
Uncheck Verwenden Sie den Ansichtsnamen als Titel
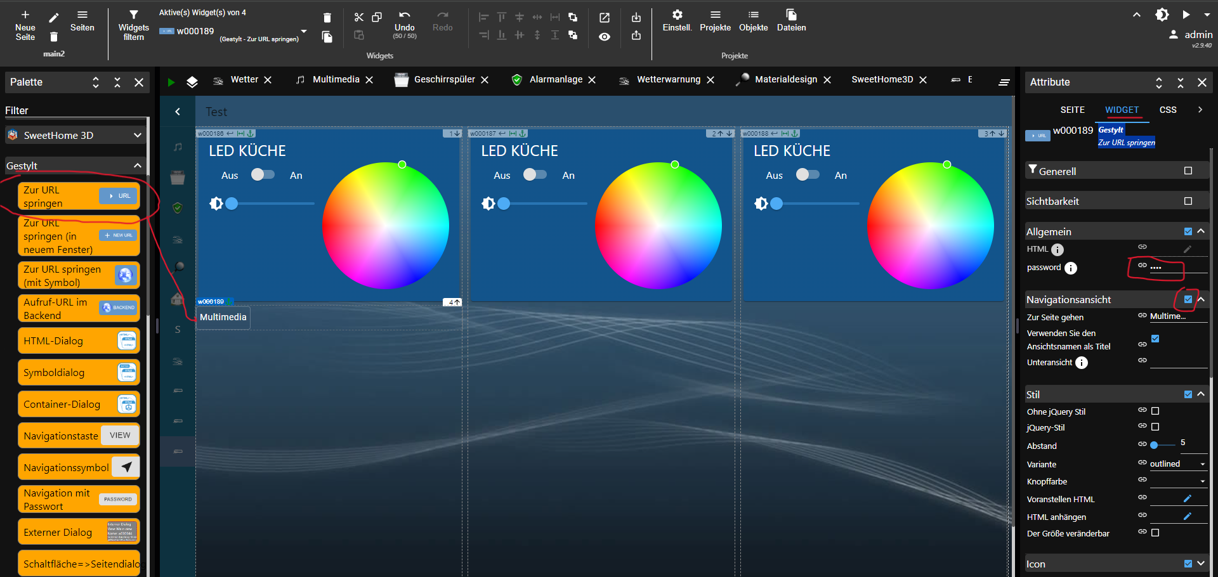click(1155, 339)
